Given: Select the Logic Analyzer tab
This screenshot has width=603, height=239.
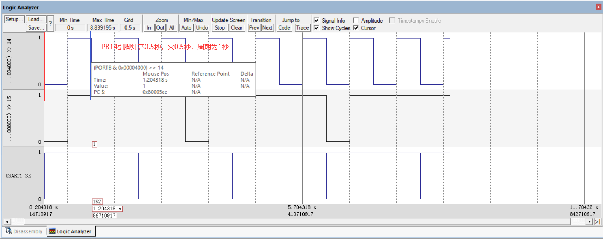Looking at the screenshot, I should pyautogui.click(x=71, y=231).
